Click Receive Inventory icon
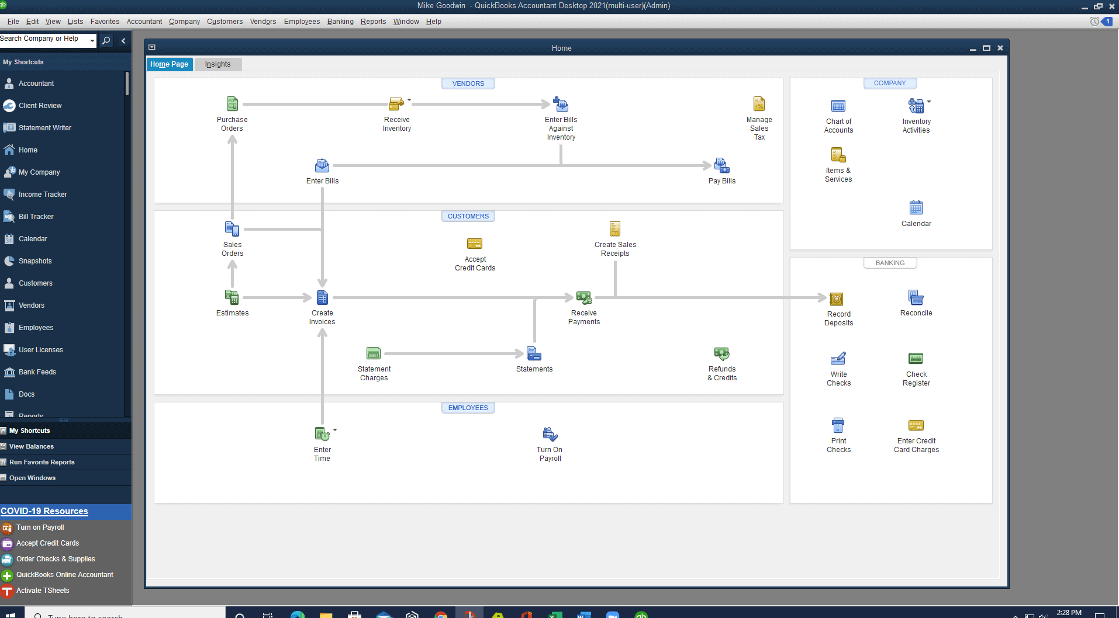The image size is (1119, 618). [x=396, y=104]
